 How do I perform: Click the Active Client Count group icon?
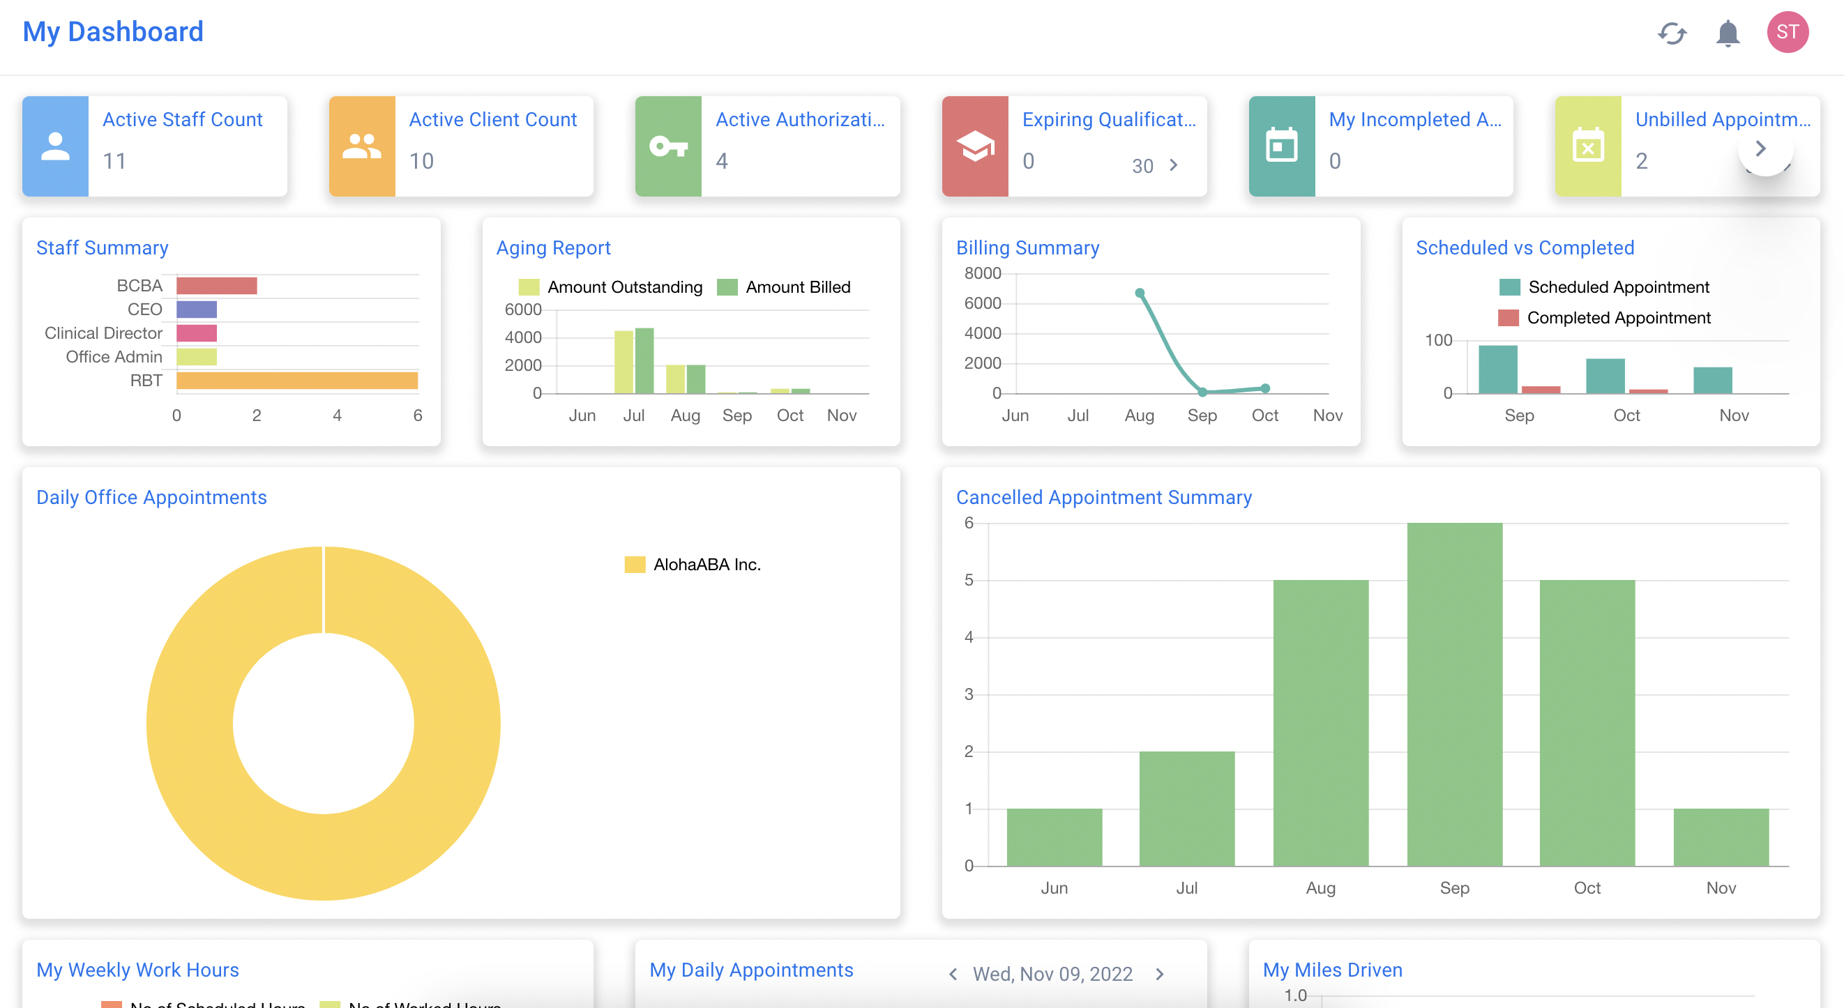point(361,146)
